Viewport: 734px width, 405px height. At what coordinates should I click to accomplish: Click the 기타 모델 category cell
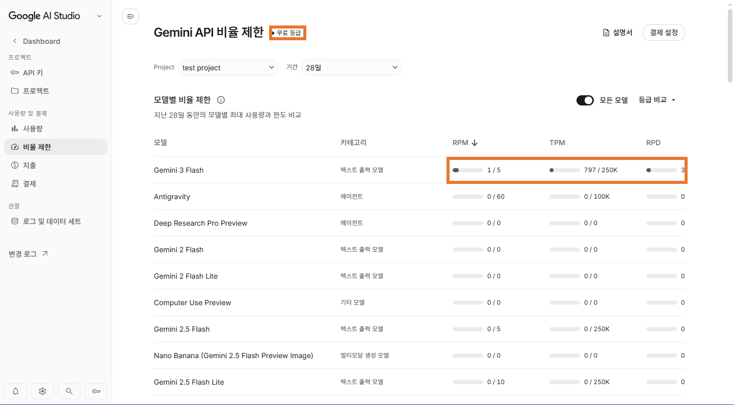tap(353, 303)
